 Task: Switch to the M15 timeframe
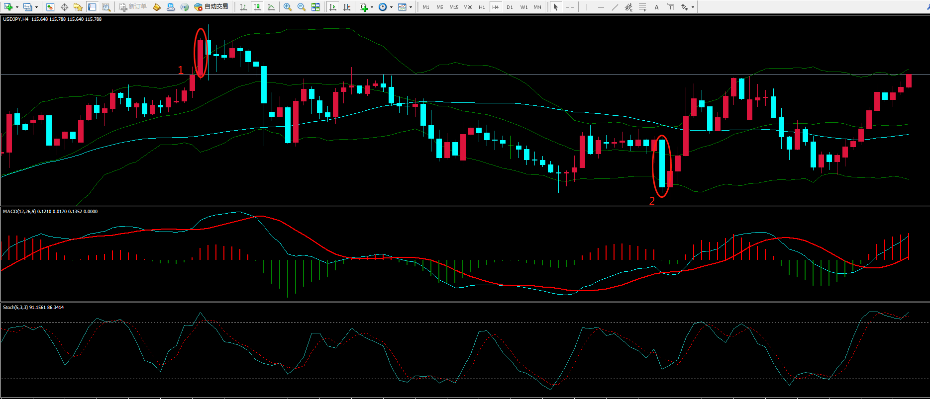(x=454, y=7)
